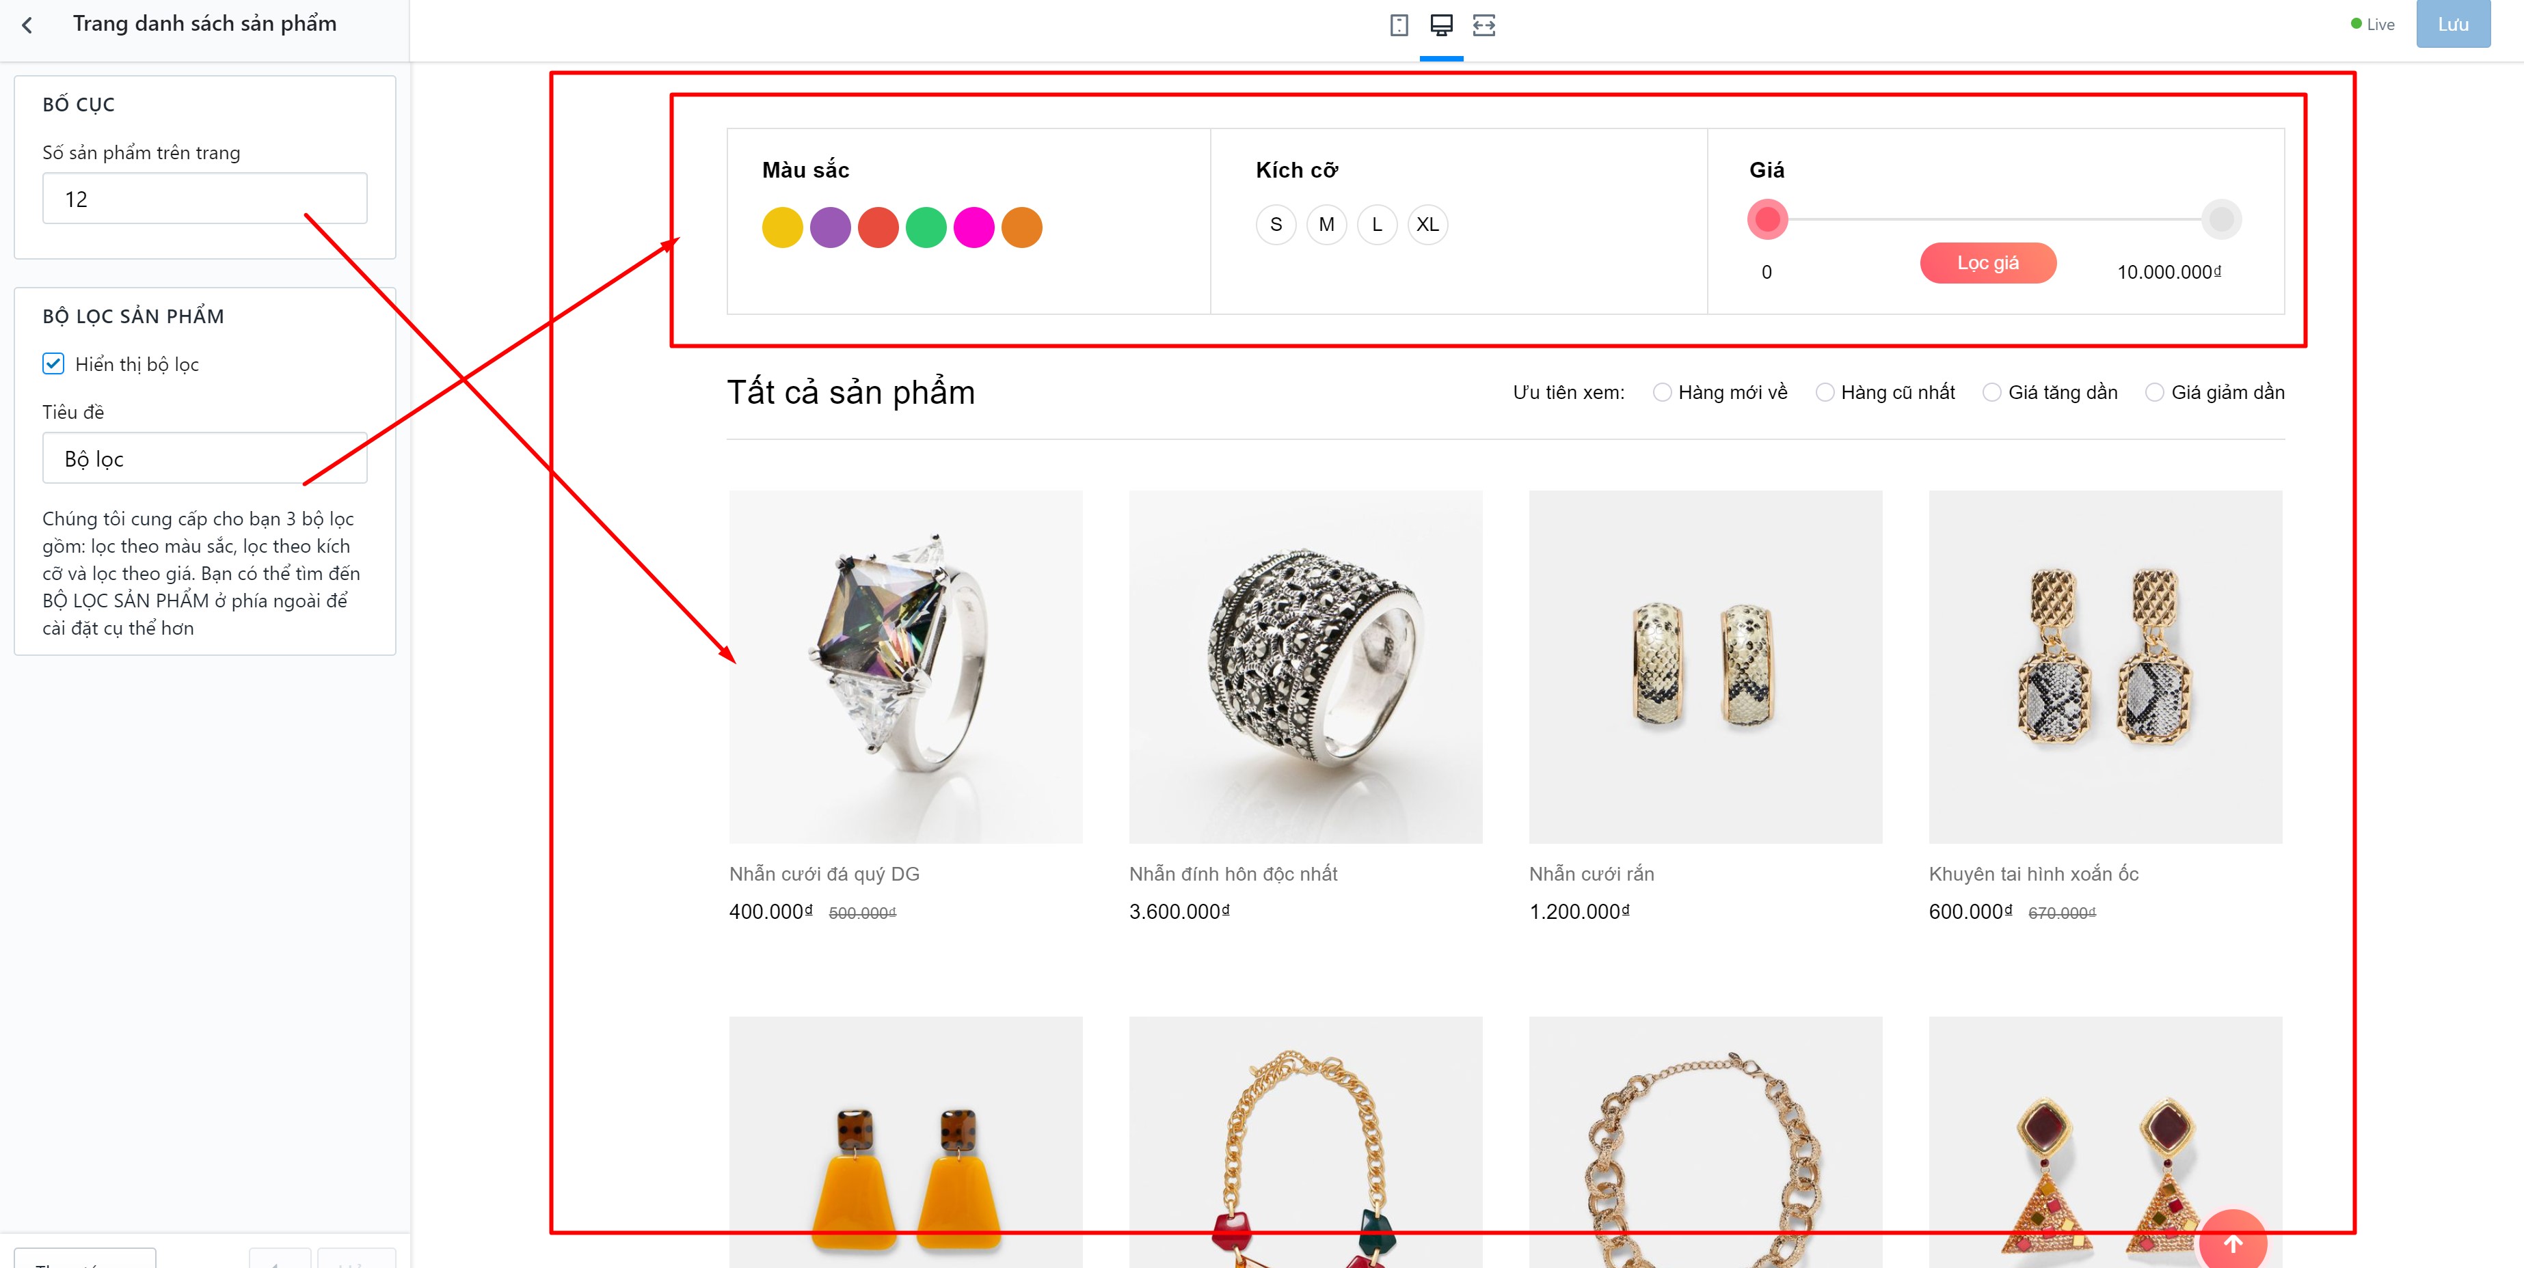This screenshot has width=2524, height=1268.
Task: Select size XL filter
Action: (1427, 224)
